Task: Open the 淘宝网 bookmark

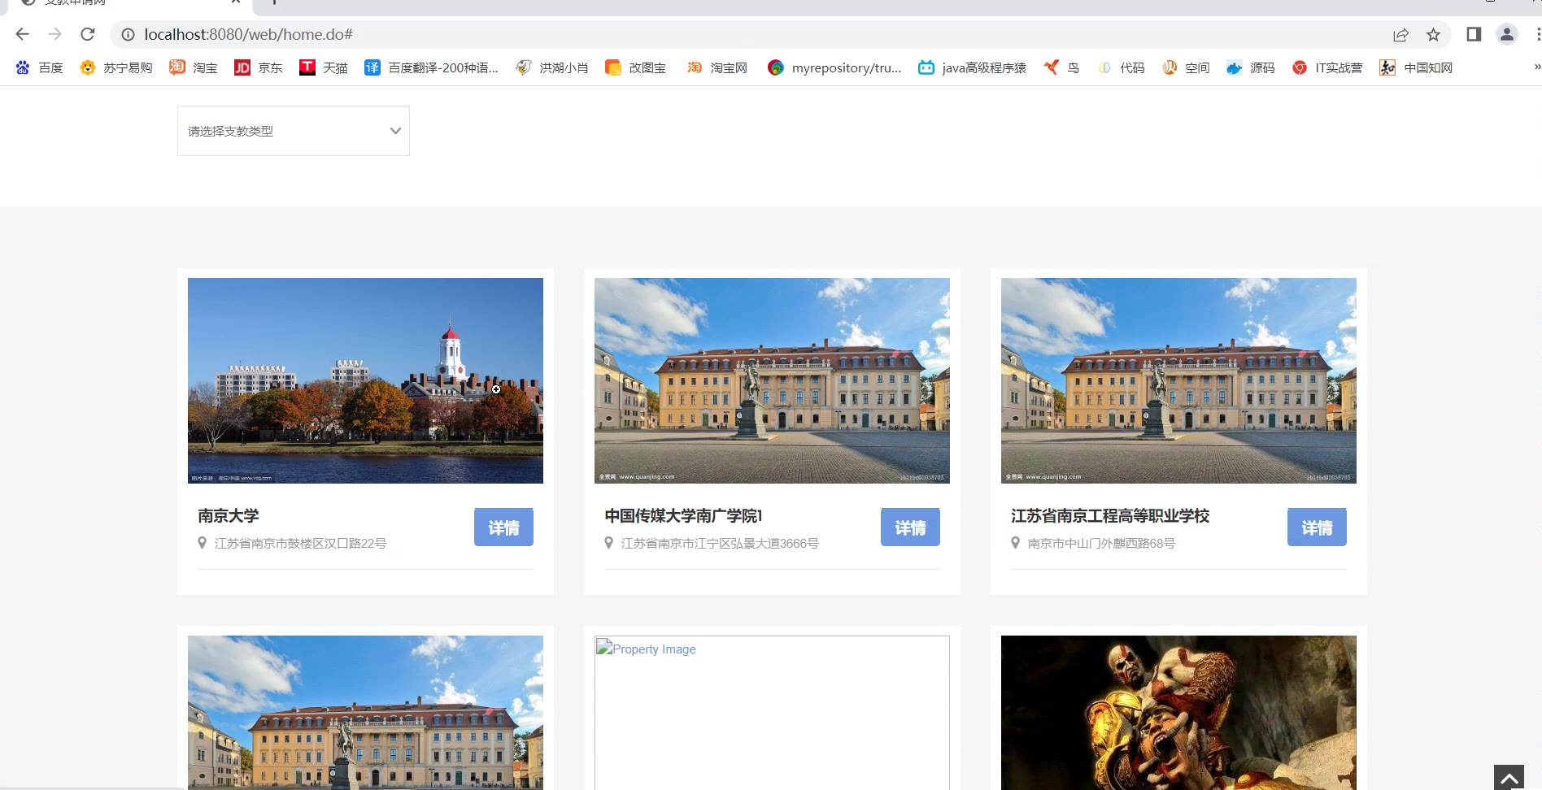Action: point(717,67)
